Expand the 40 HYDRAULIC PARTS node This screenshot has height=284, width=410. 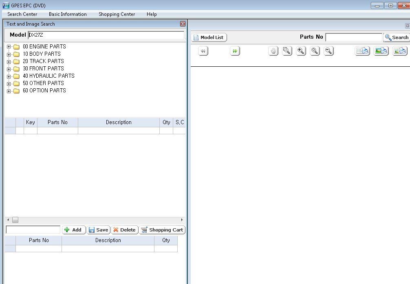(x=9, y=76)
